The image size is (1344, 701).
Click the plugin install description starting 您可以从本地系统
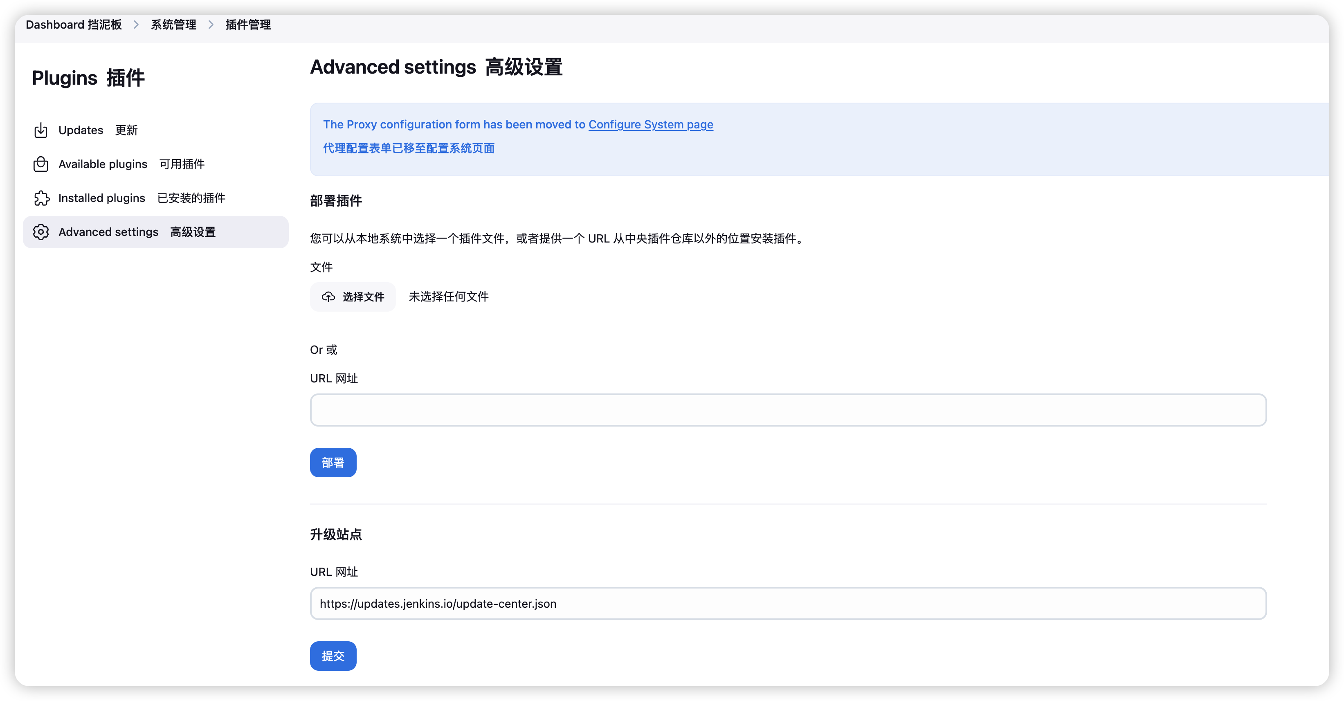click(x=558, y=238)
